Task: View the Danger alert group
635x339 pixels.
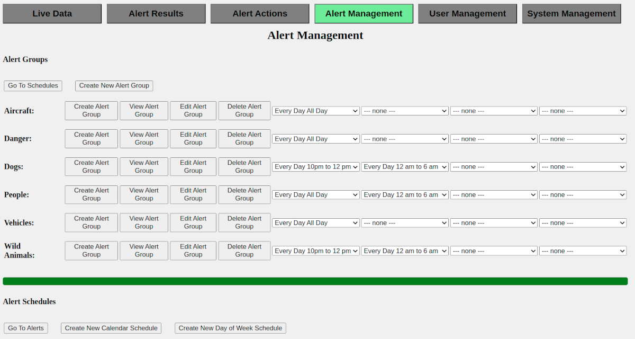Action: pyautogui.click(x=144, y=139)
